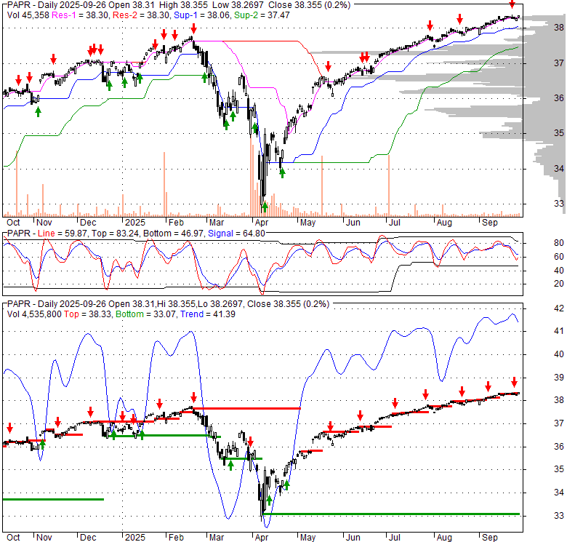Click the Vol 4,535,800 text

34,314
